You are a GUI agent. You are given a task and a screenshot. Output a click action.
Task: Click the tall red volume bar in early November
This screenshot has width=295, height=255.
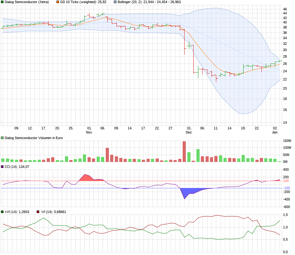107,155
